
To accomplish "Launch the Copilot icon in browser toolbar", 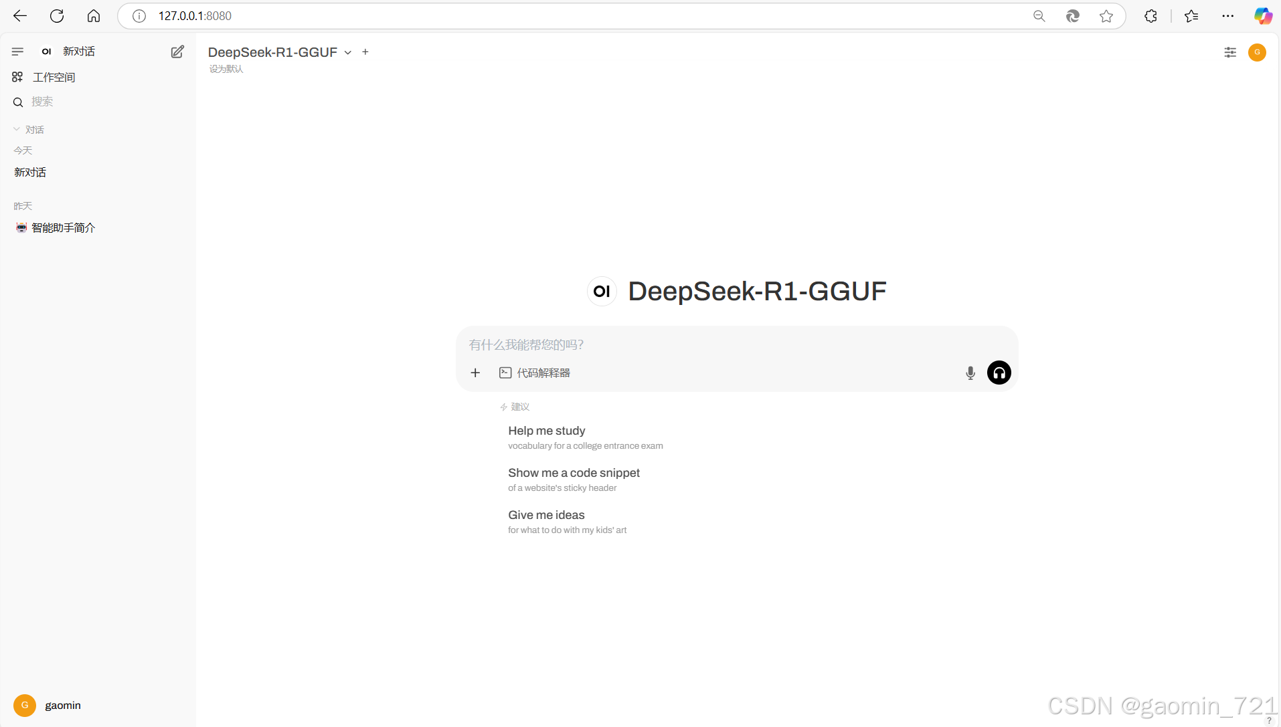I will click(x=1263, y=16).
